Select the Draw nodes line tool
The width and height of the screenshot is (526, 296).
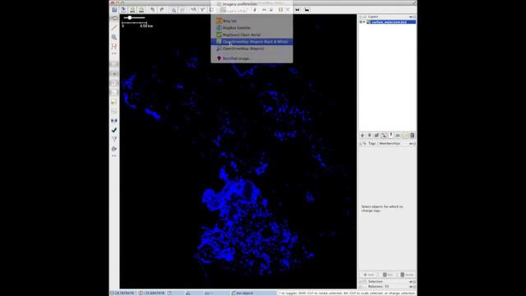point(114,27)
